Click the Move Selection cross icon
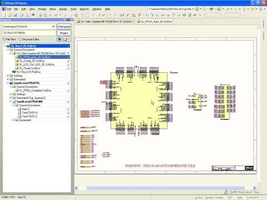267x200 pixels. 93,15
